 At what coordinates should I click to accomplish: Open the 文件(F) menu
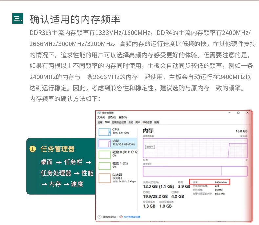tap(101, 117)
